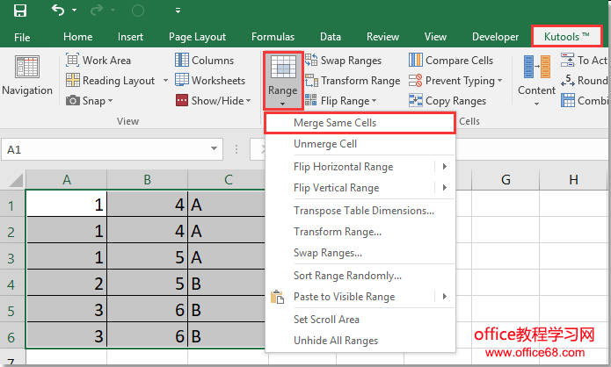
Task: Click the Swap Ranges icon
Action: click(311, 61)
